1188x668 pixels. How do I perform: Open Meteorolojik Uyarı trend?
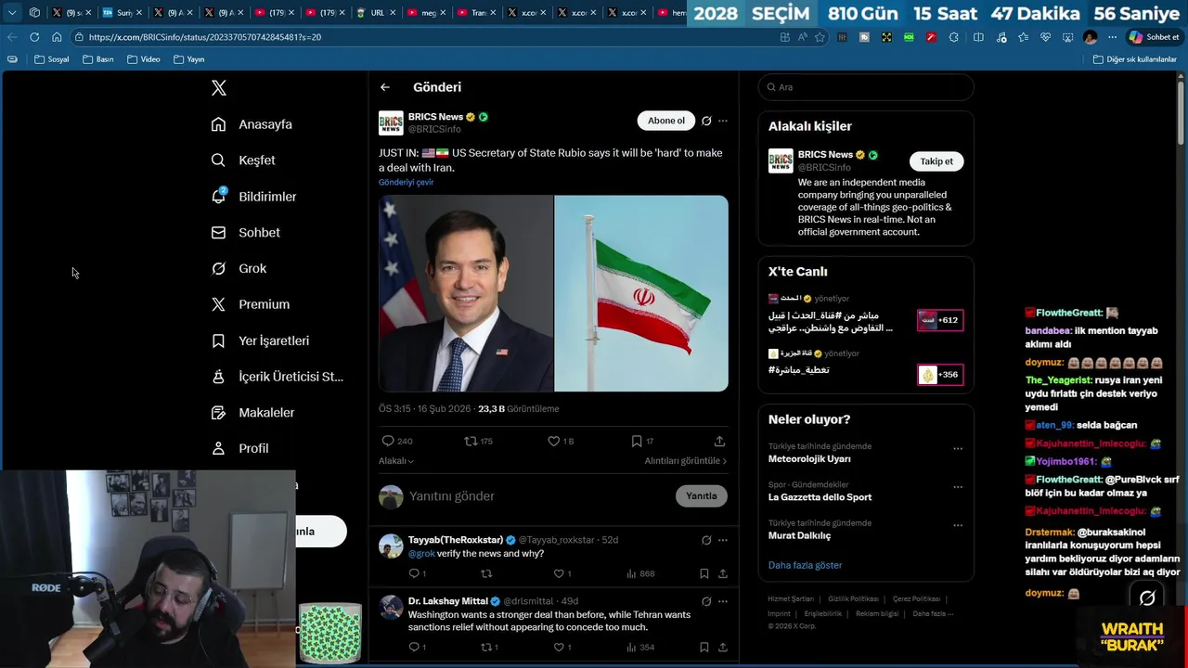(x=809, y=459)
